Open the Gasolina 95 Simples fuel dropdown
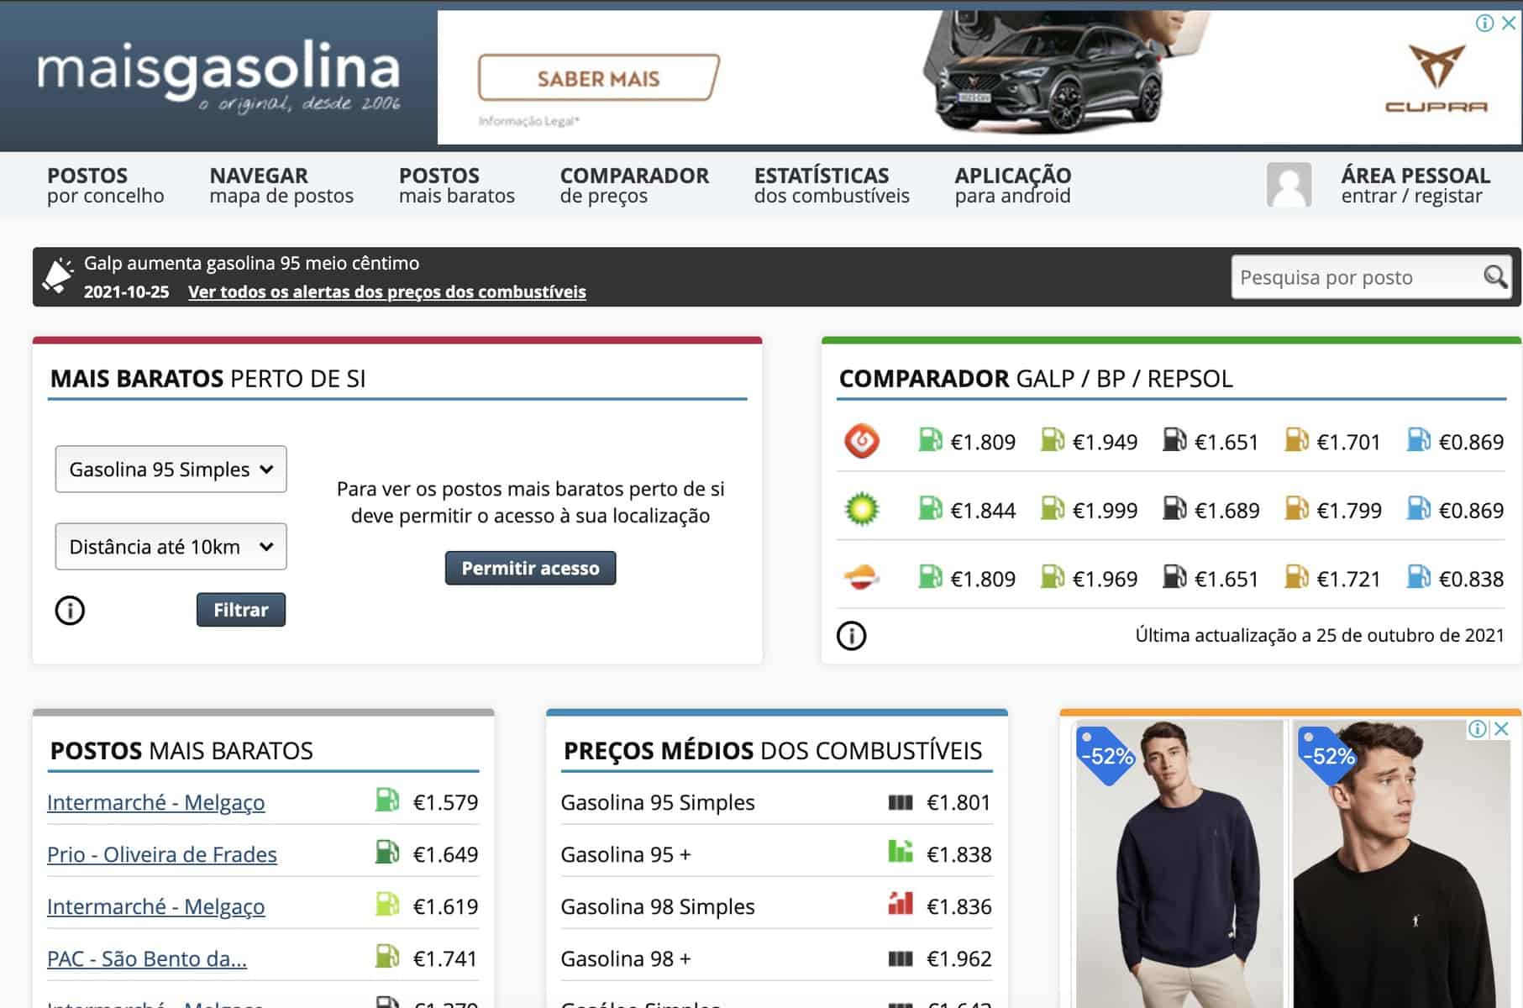 click(171, 469)
